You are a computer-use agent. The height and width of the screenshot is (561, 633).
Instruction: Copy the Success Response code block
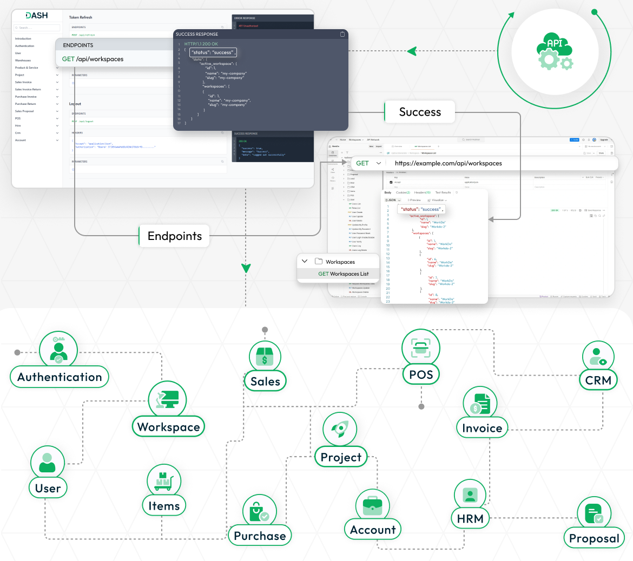342,34
